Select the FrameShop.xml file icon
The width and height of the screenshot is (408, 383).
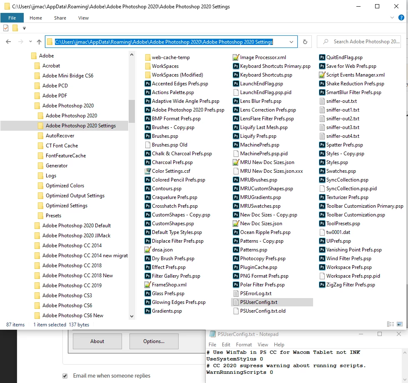pyautogui.click(x=148, y=285)
